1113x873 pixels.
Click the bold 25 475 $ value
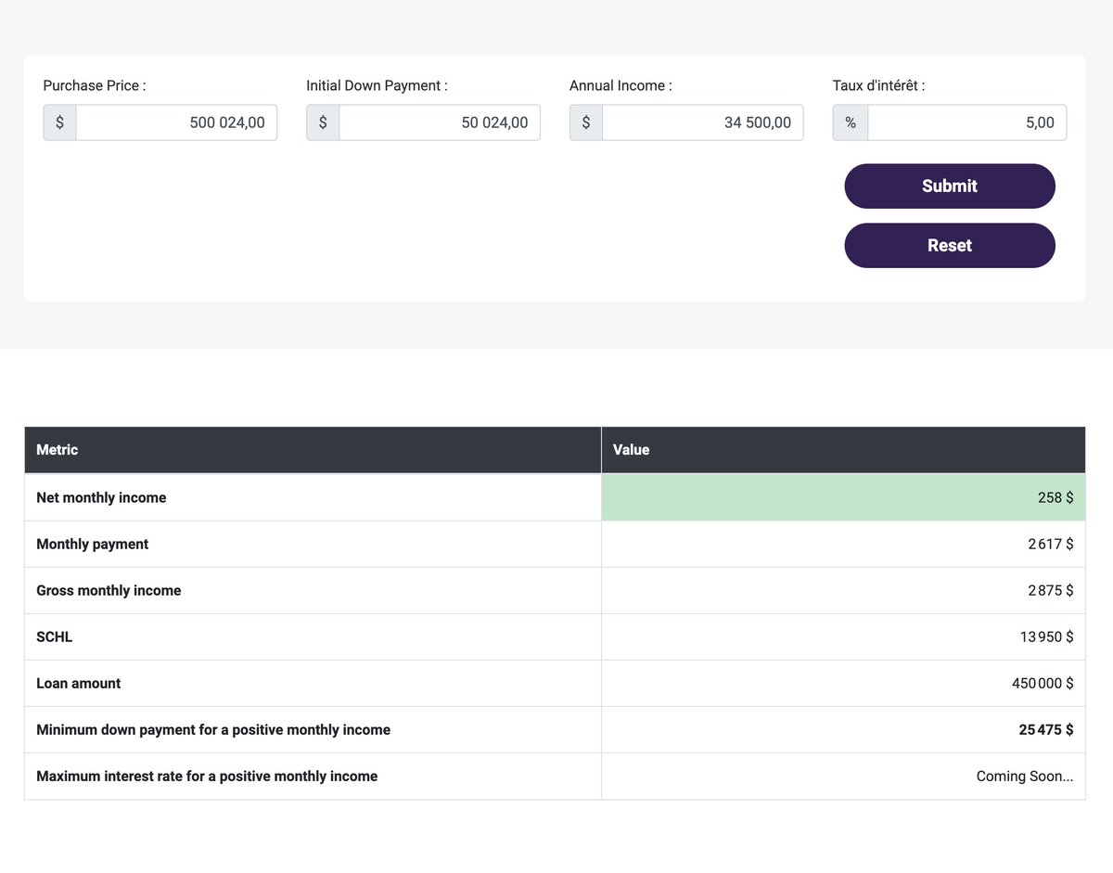coord(1045,729)
